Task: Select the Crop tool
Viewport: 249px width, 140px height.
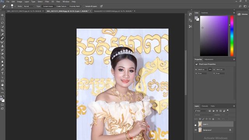Action: (2, 30)
